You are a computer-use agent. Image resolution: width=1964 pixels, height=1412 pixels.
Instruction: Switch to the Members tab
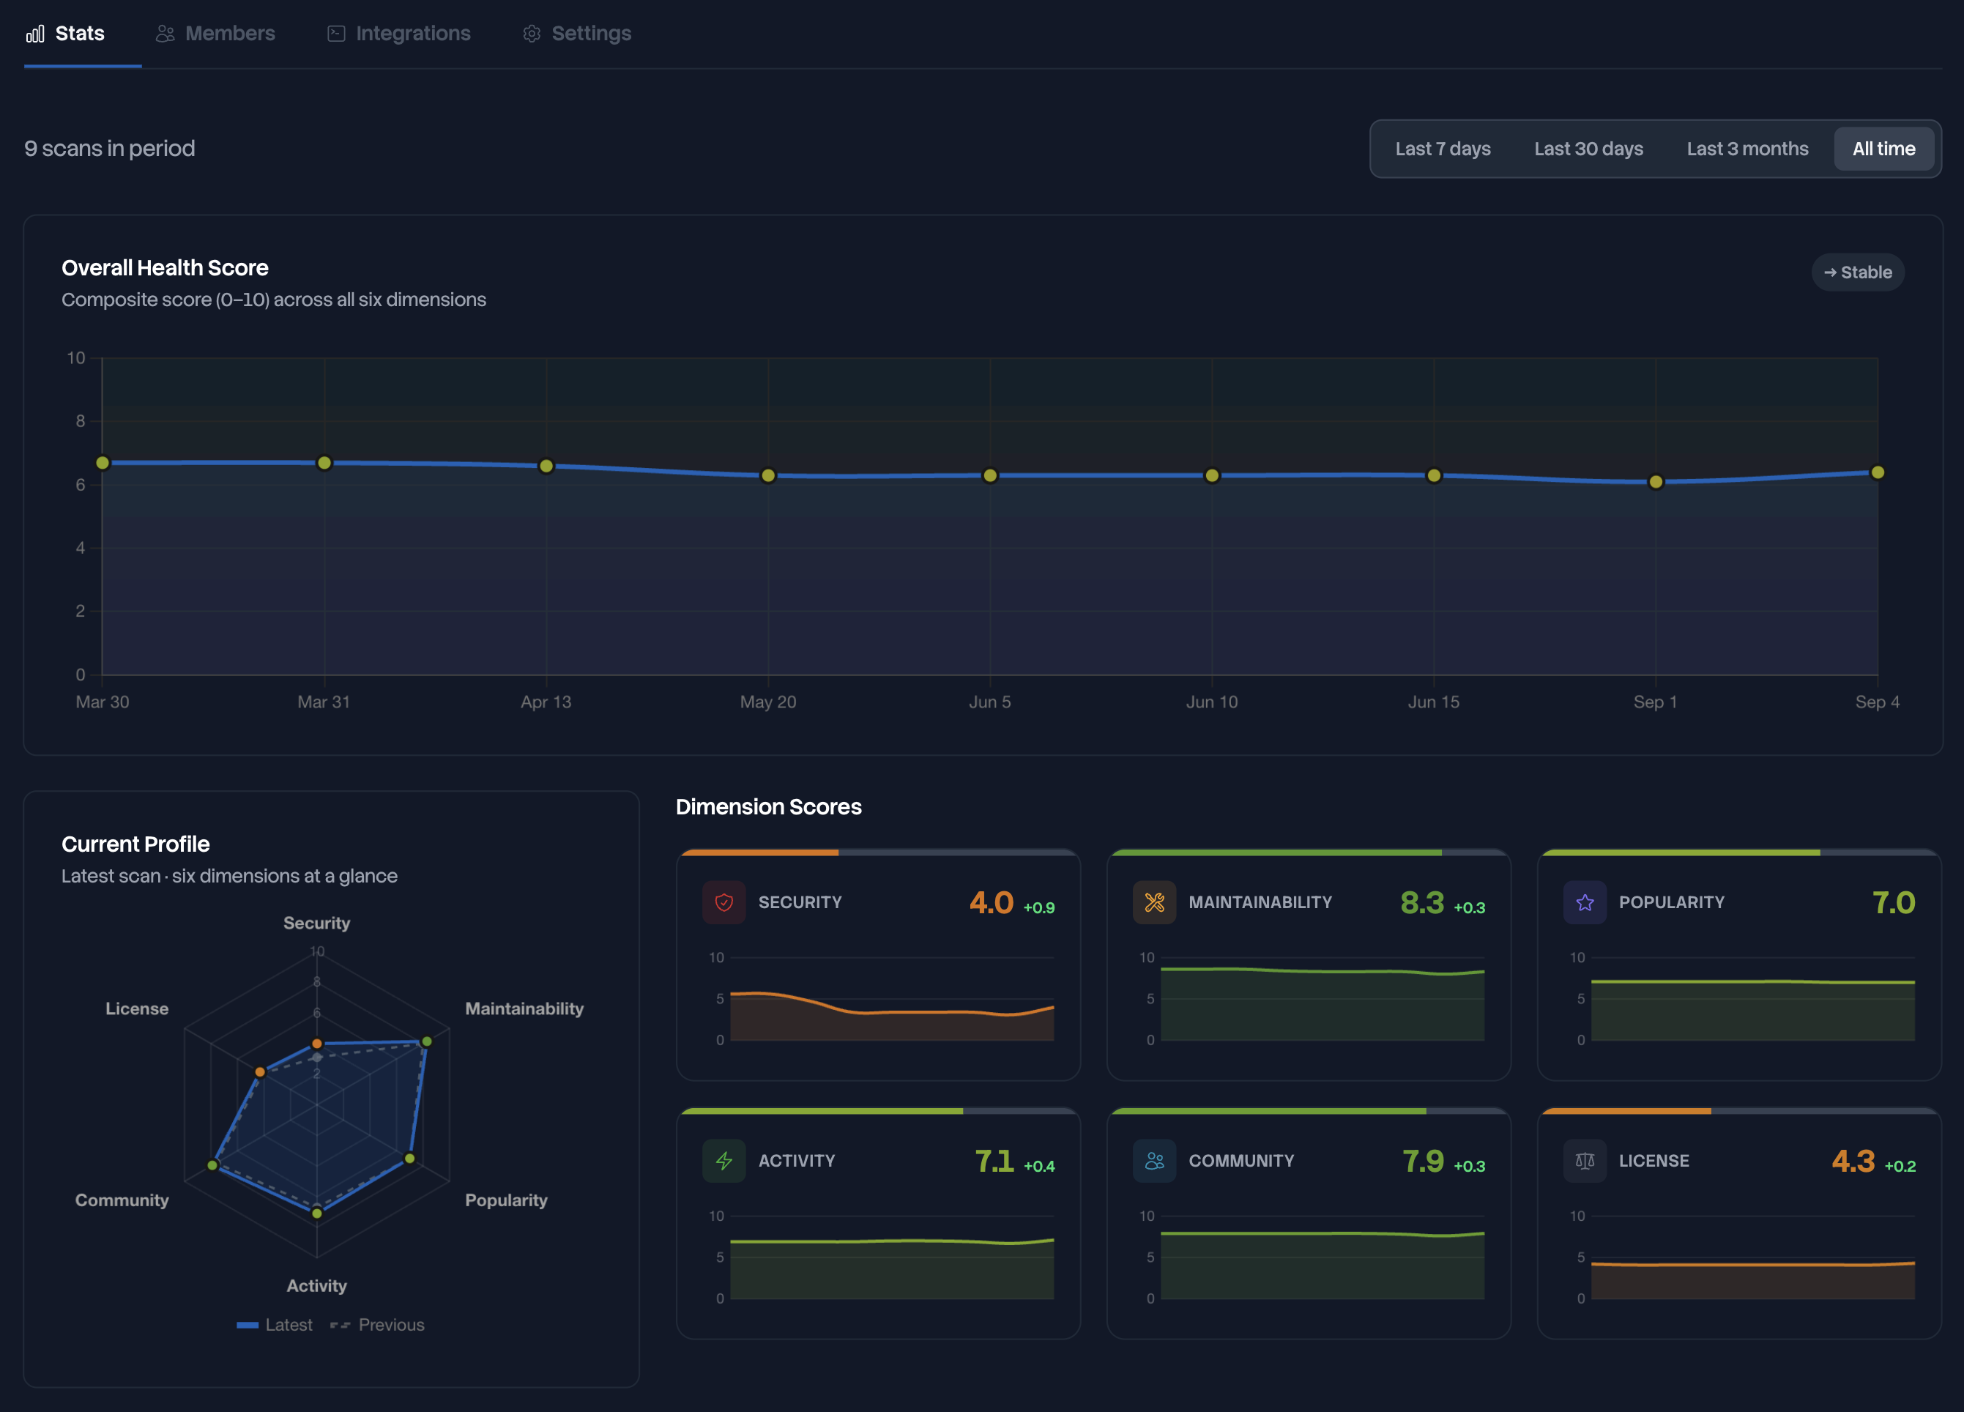pos(215,34)
